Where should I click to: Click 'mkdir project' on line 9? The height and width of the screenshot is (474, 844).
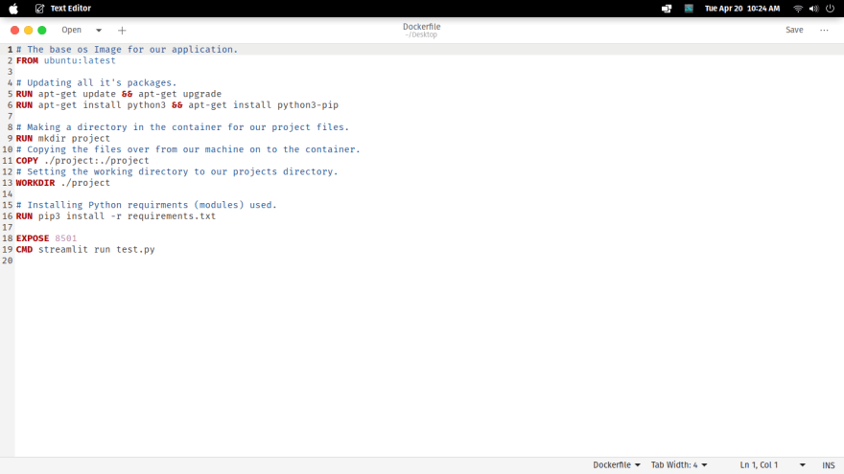pyautogui.click(x=74, y=139)
